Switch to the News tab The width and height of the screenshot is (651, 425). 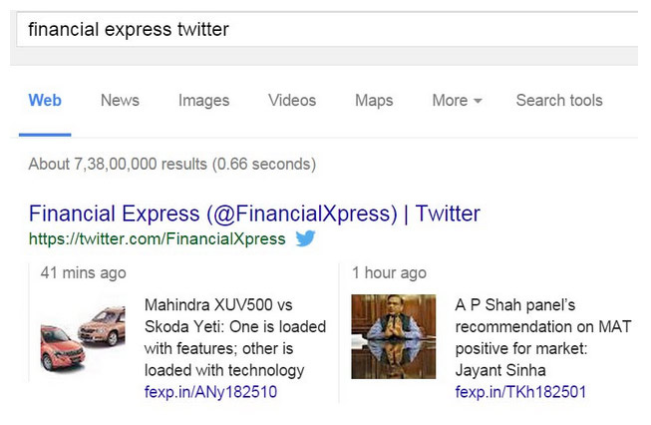120,101
